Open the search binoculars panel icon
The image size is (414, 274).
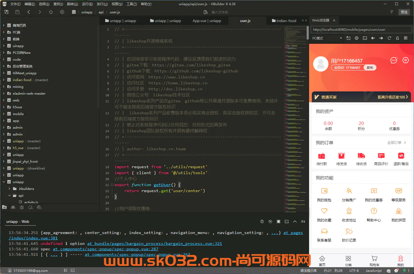coord(13,207)
